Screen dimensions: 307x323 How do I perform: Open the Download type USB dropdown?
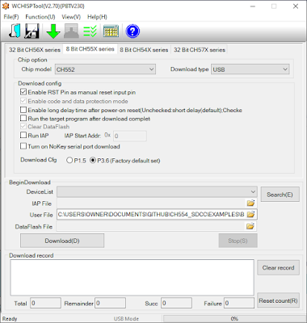click(250, 69)
